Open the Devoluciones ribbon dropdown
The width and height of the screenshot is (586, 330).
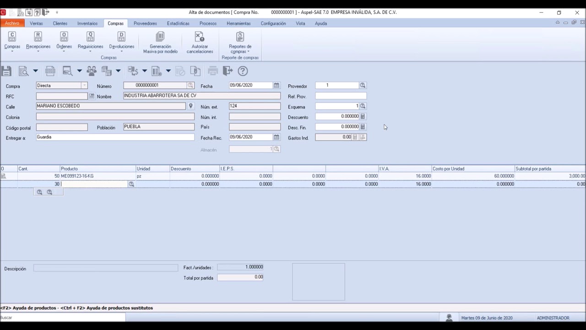click(x=121, y=51)
